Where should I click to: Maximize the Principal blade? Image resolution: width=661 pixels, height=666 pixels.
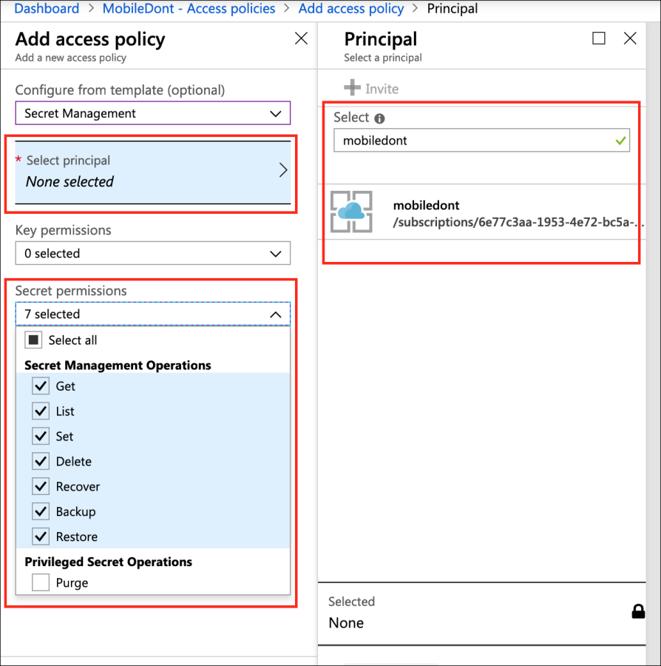point(599,38)
